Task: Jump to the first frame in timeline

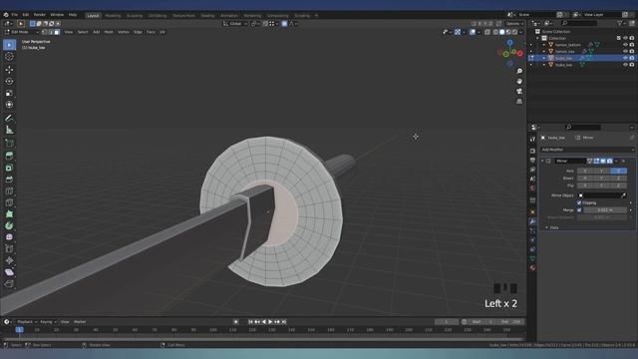Action: coord(250,322)
